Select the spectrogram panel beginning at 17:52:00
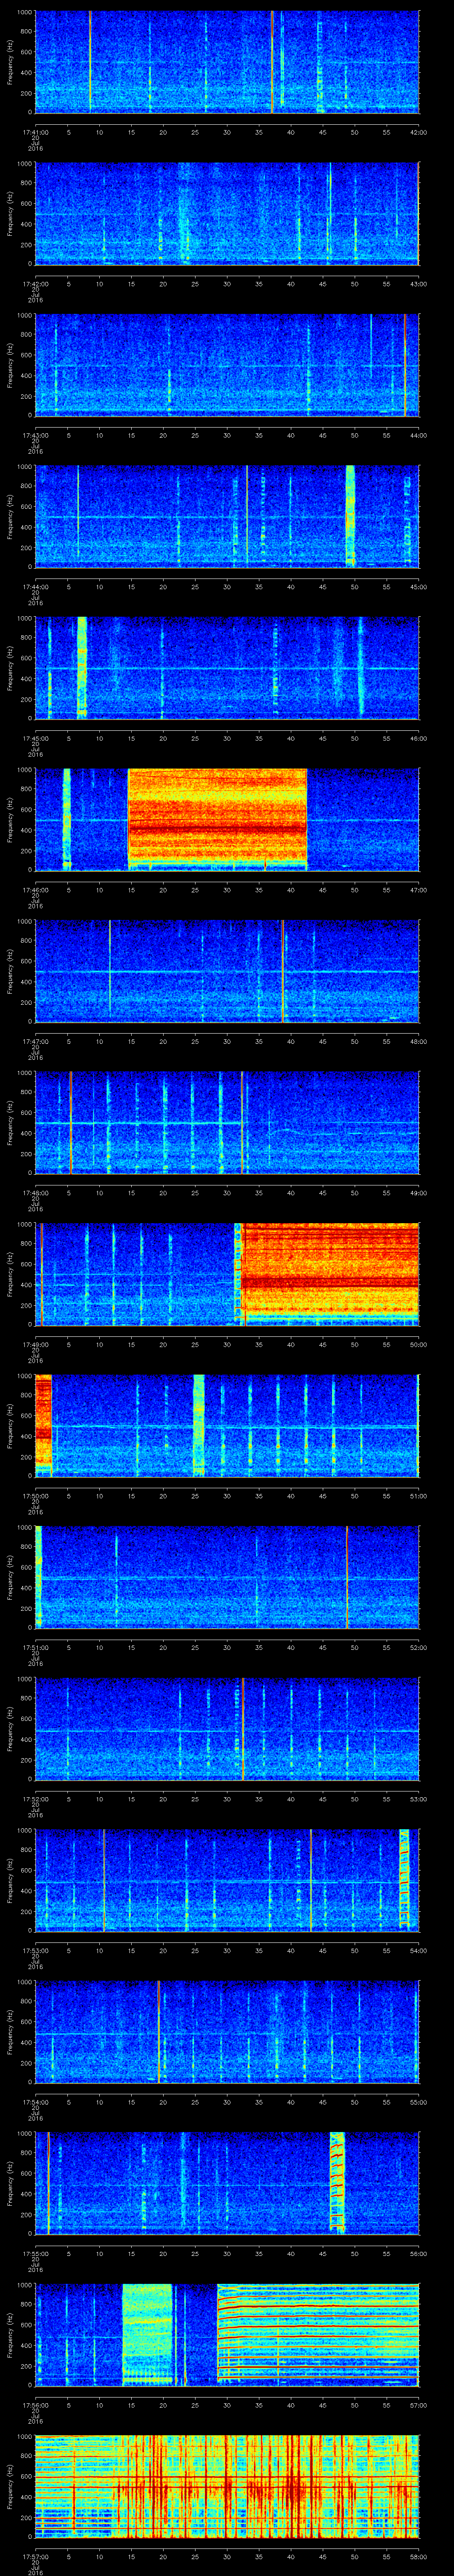 point(227,1728)
